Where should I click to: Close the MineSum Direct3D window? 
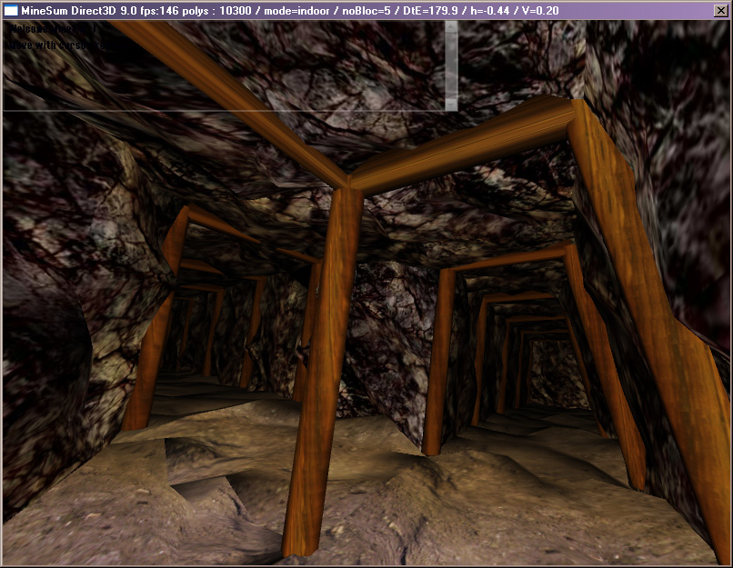pyautogui.click(x=720, y=10)
